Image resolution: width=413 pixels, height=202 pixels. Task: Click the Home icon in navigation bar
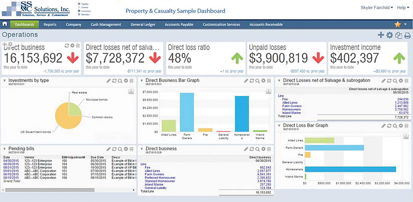point(5,24)
